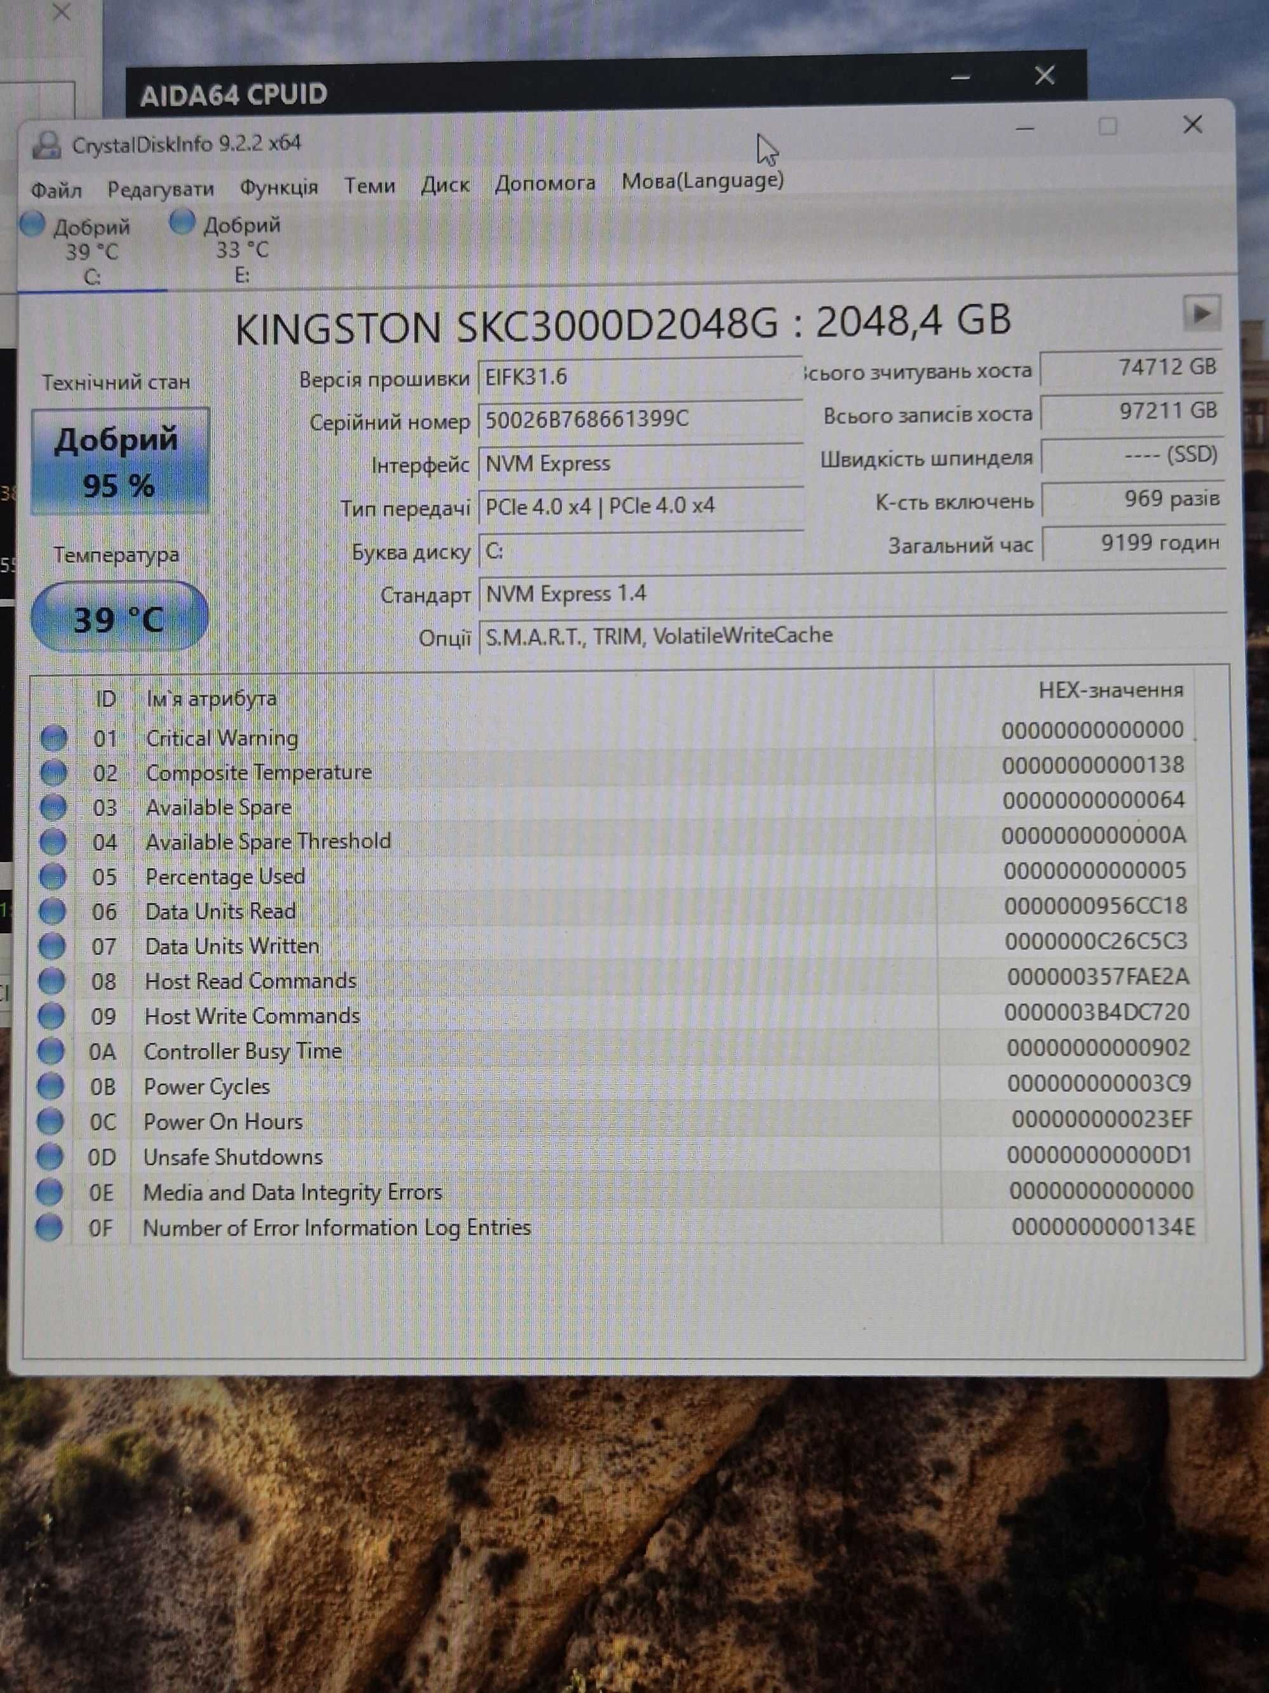The width and height of the screenshot is (1269, 1693).
Task: Click hex value 0000000956CC18
Action: click(x=1095, y=906)
